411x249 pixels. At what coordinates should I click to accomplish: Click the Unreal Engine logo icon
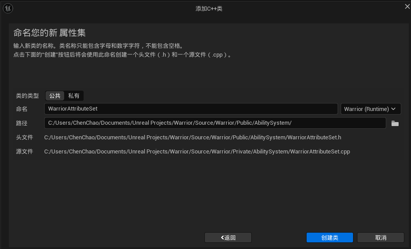(x=8, y=8)
